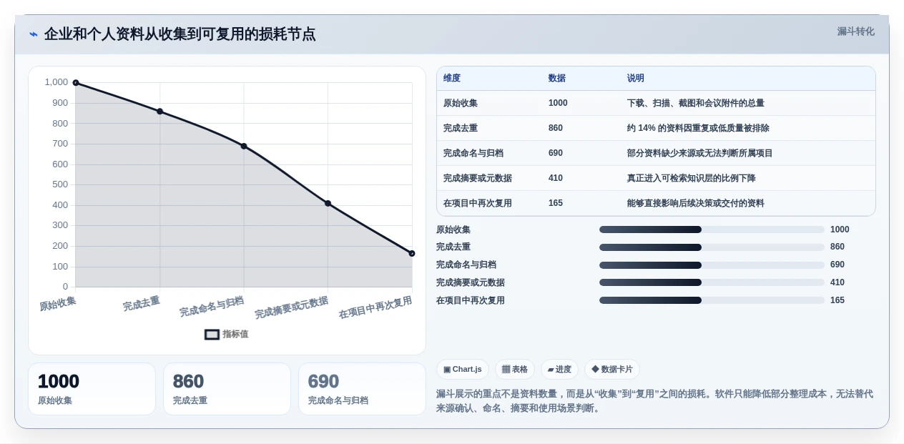Select the Chart.js tag chip
Image resolution: width=904 pixels, height=444 pixels.
463,370
